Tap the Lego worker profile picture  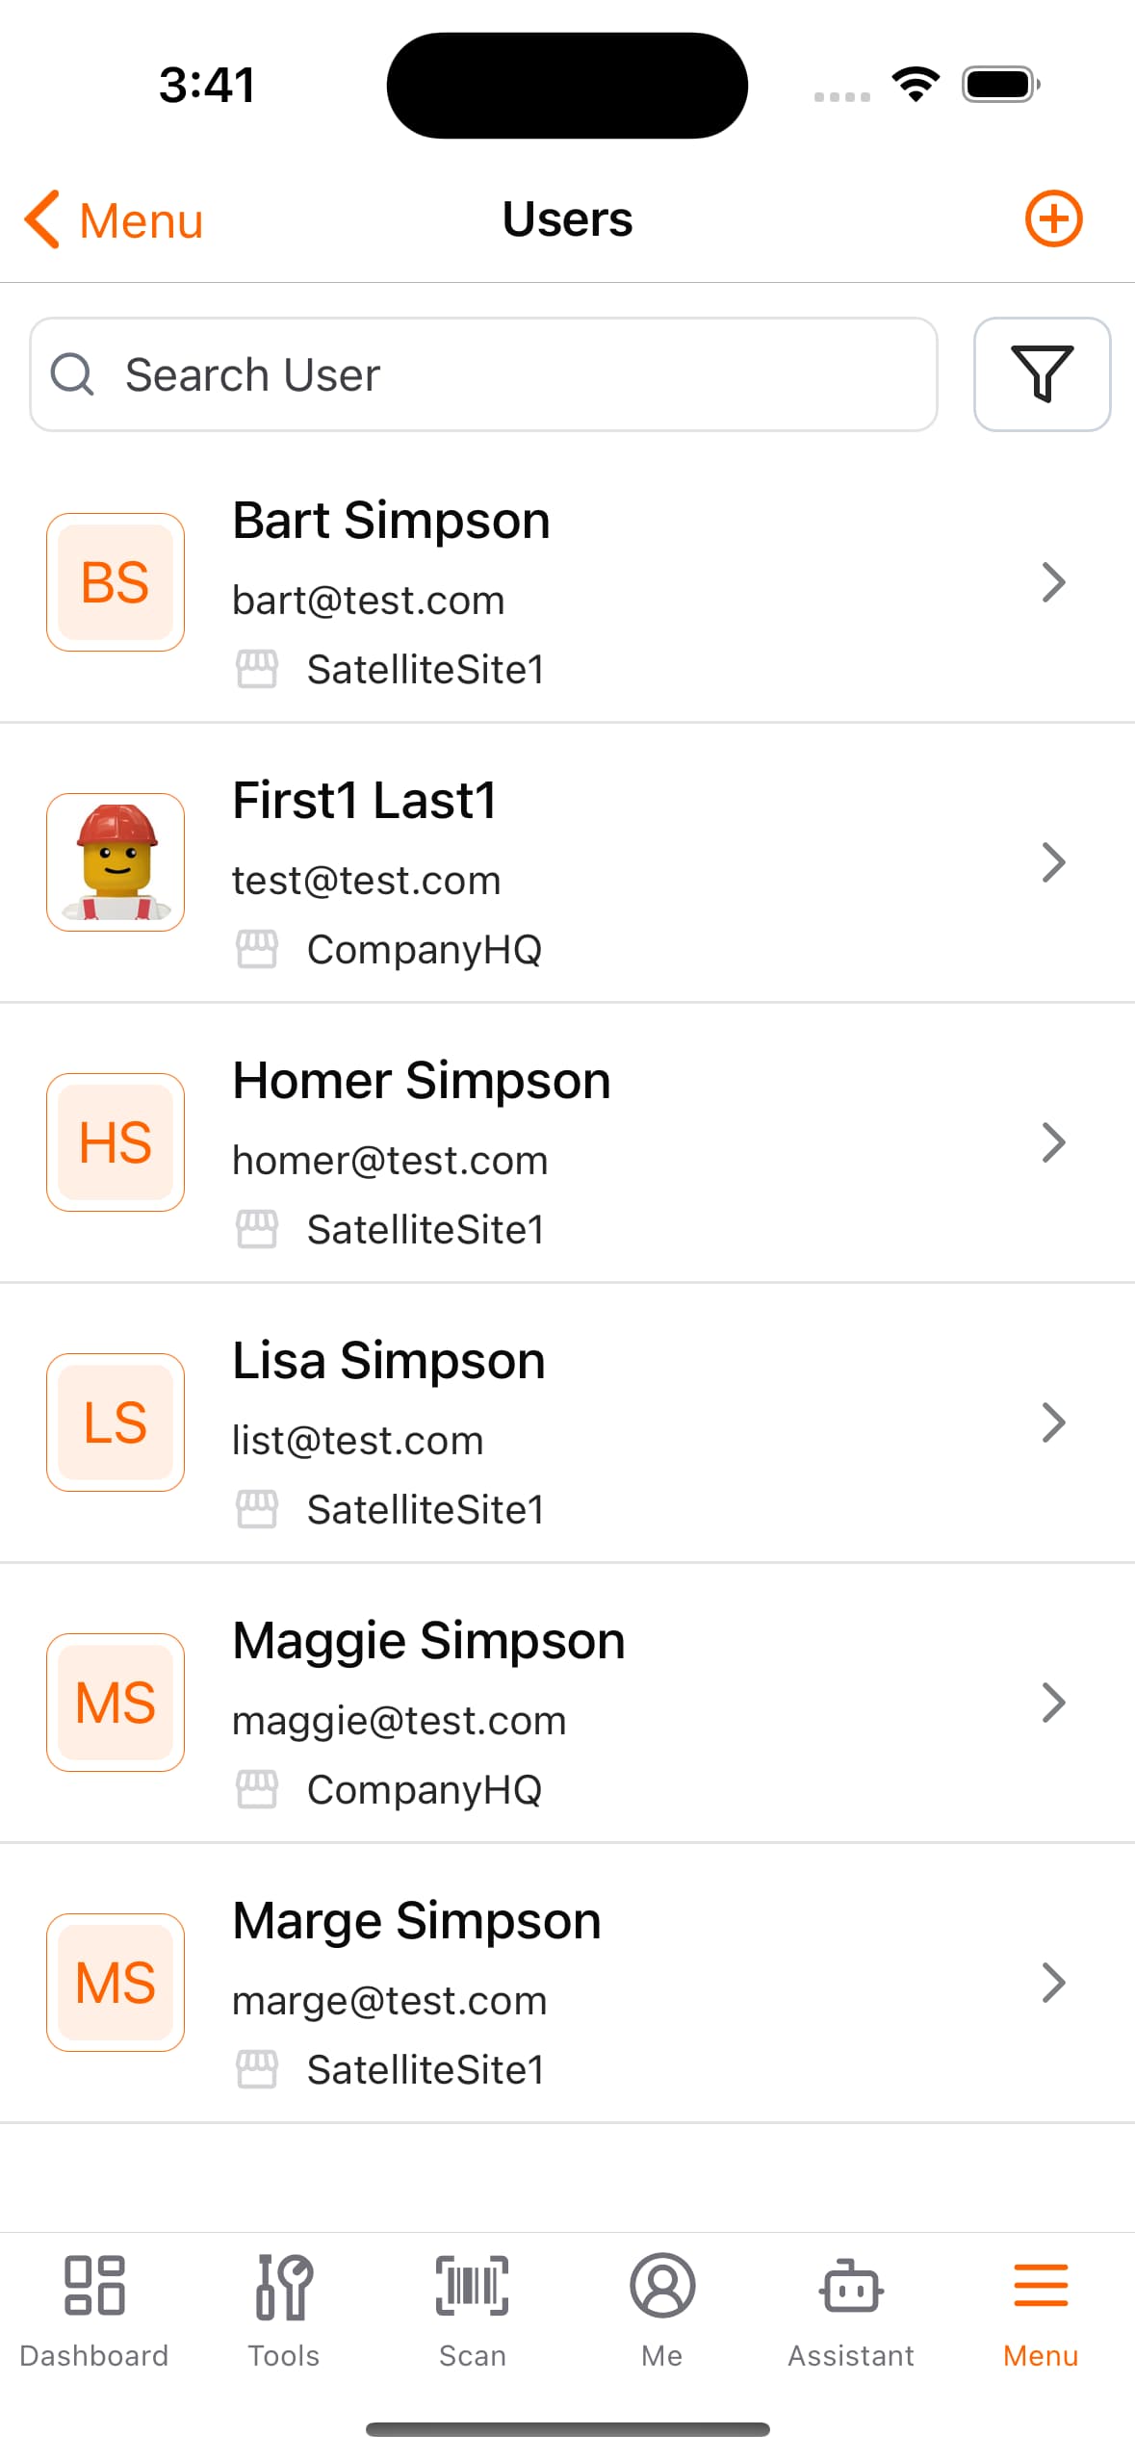116,862
